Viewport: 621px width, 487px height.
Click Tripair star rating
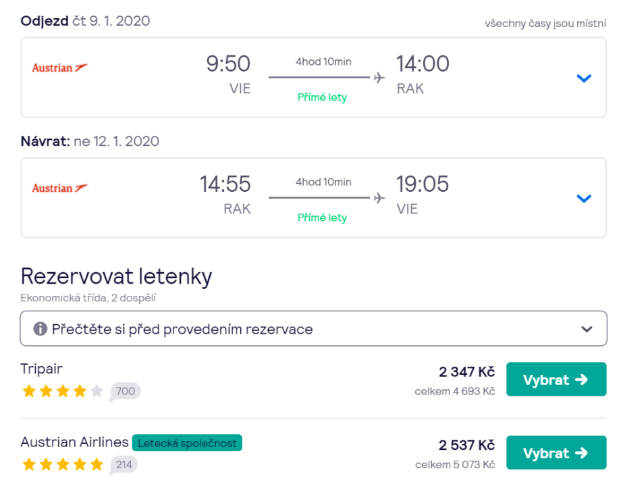(x=62, y=391)
